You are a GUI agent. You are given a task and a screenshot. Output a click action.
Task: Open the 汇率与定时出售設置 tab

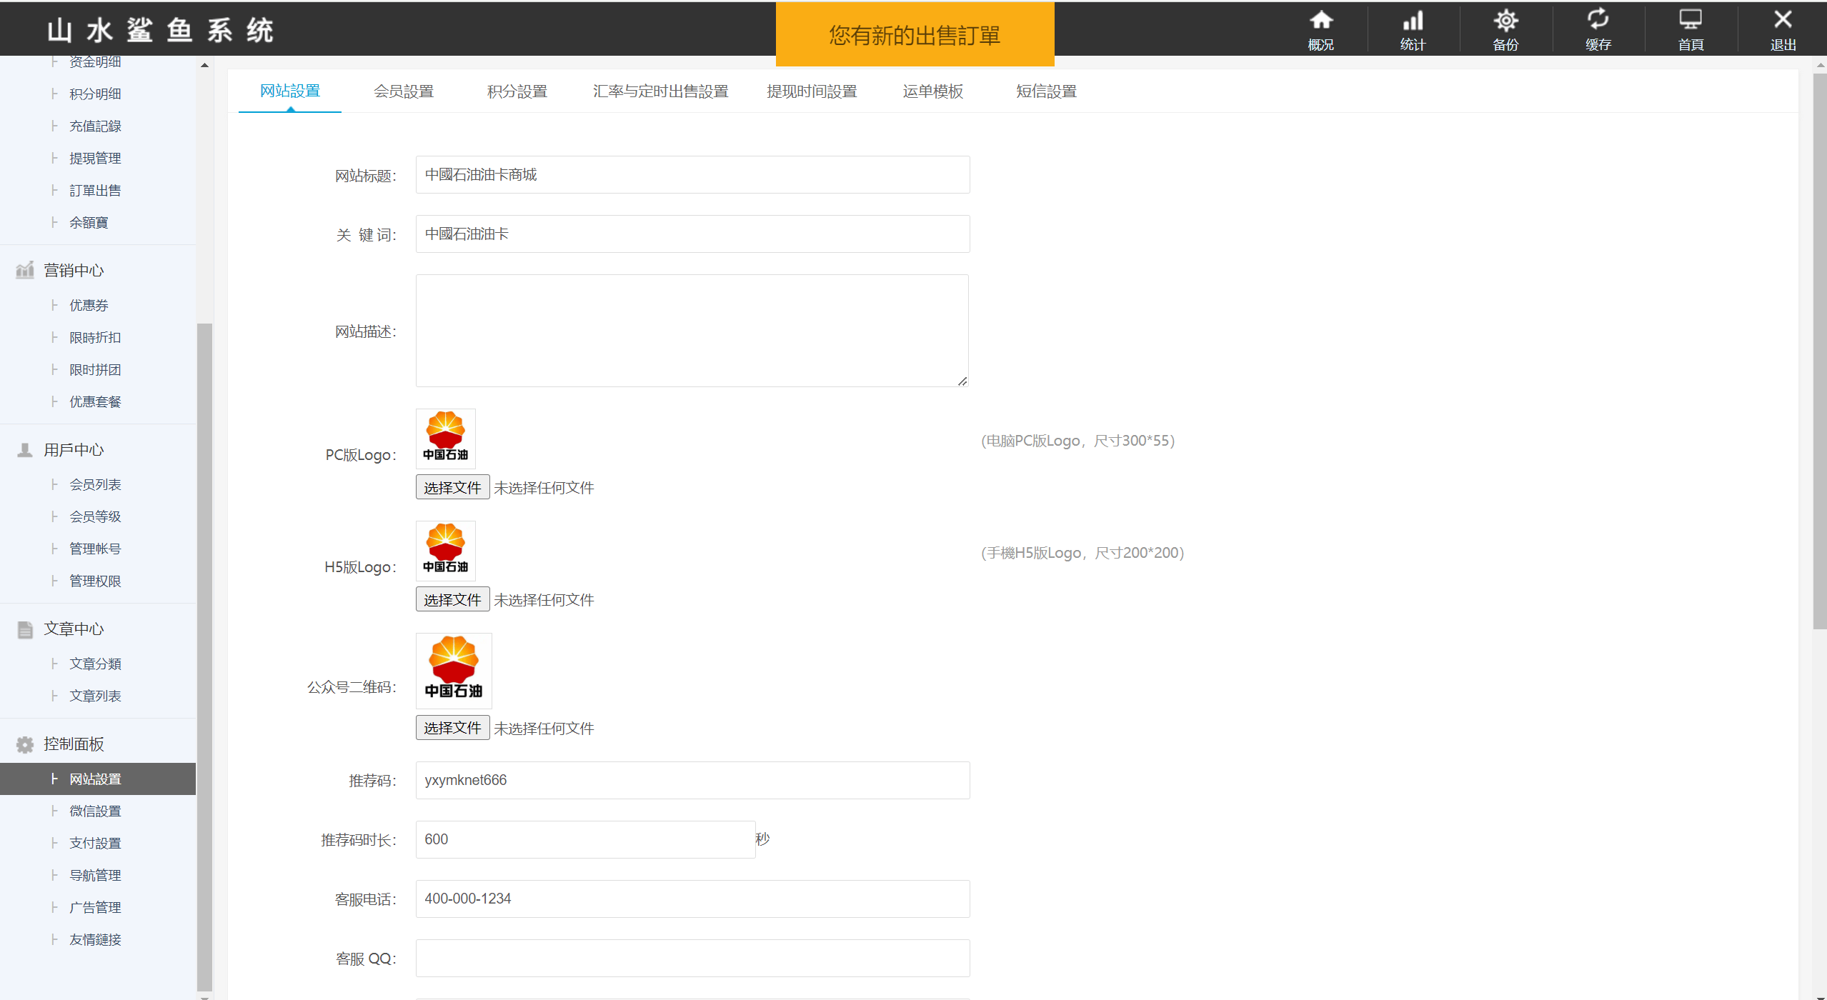660,91
